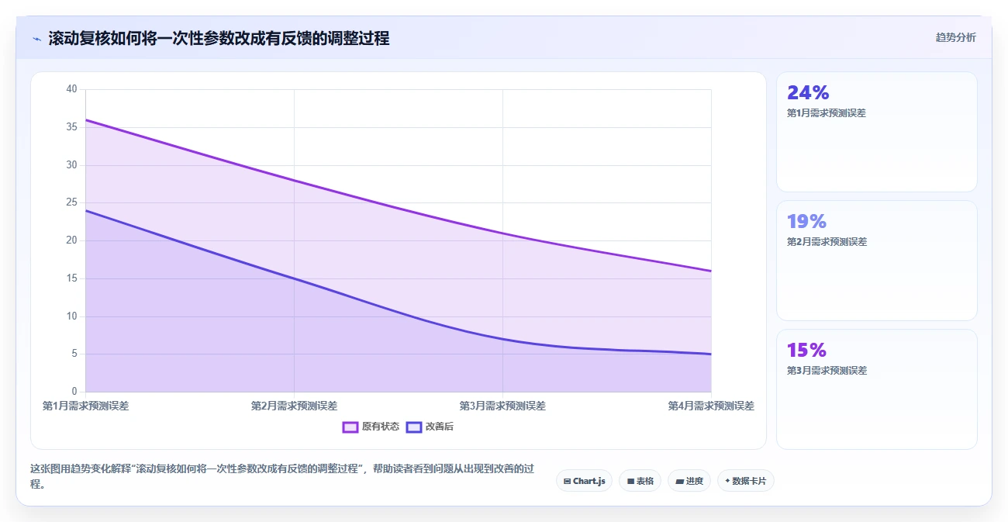Click the 表格 tag icon
The height and width of the screenshot is (522, 1008).
[630, 481]
